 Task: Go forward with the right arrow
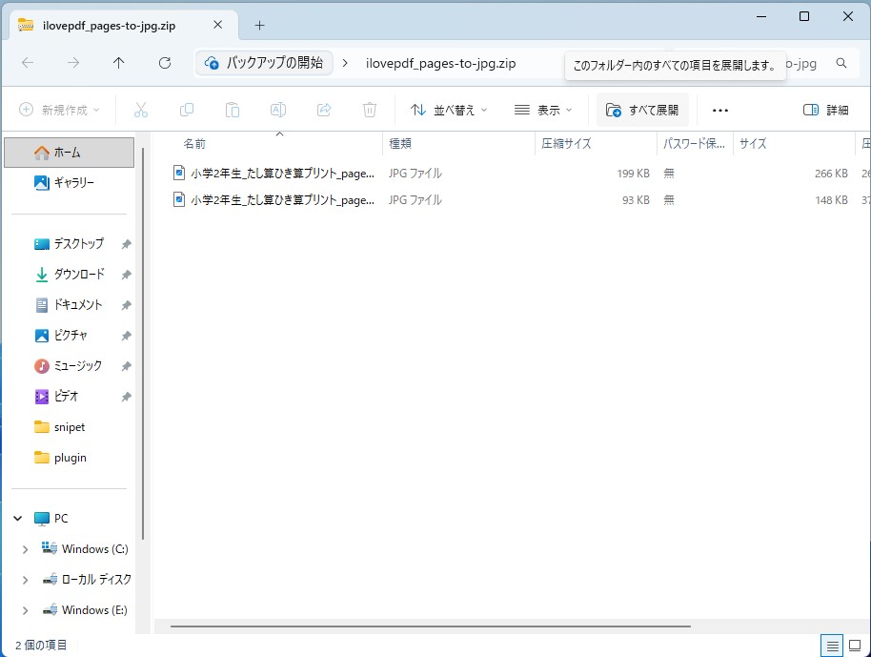coord(72,63)
